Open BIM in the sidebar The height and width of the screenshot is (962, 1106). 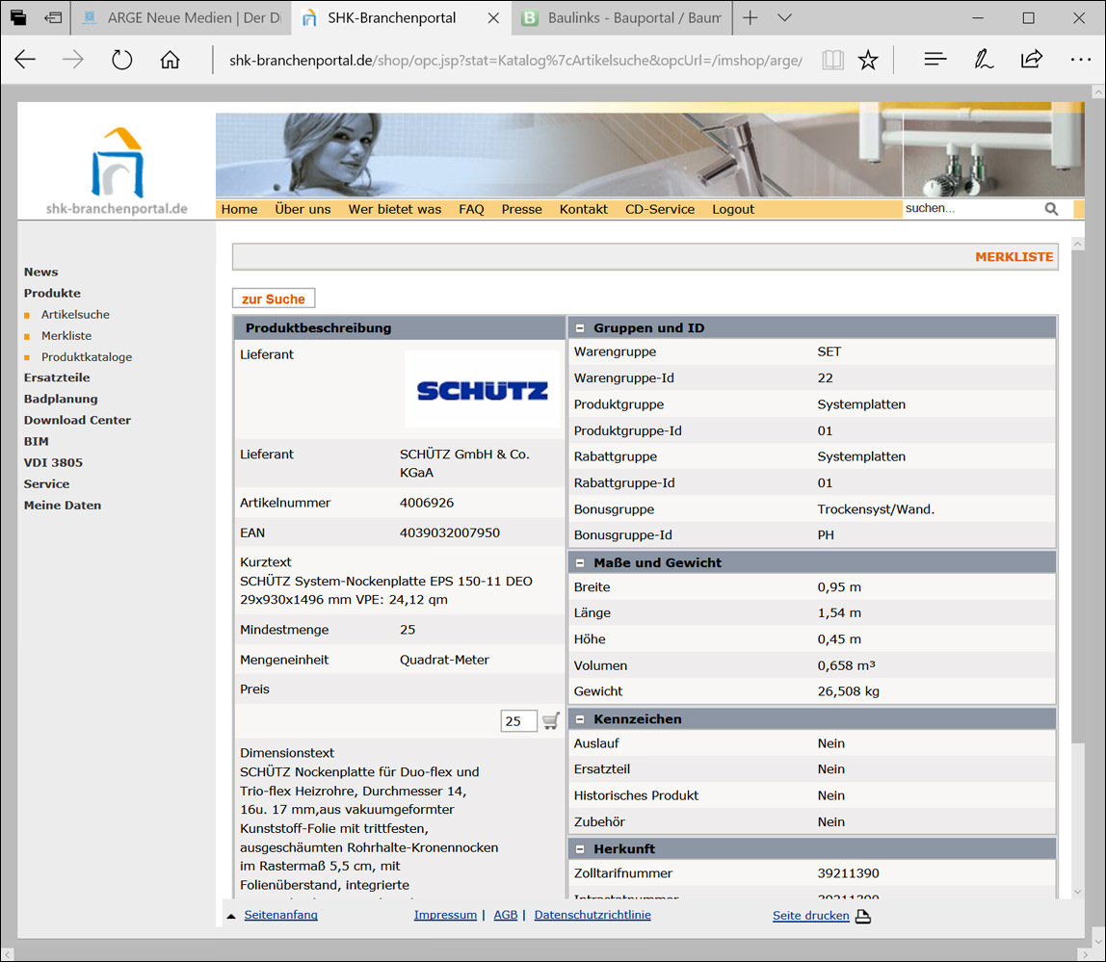[36, 441]
